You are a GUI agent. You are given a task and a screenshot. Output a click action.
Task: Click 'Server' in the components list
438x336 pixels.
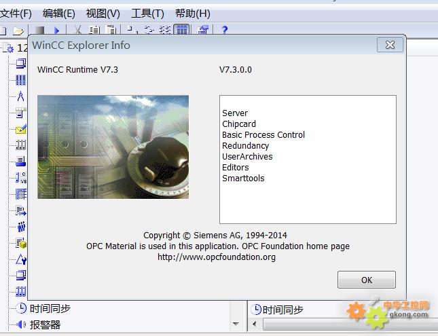pyautogui.click(x=235, y=113)
